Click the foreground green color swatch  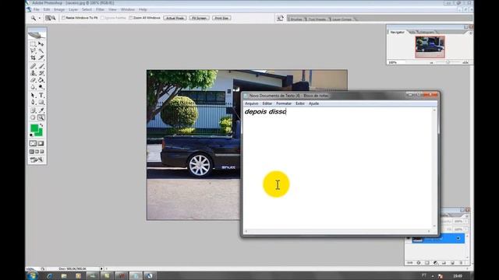pyautogui.click(x=34, y=128)
